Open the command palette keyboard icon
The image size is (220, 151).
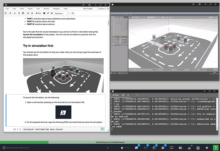point(73,13)
